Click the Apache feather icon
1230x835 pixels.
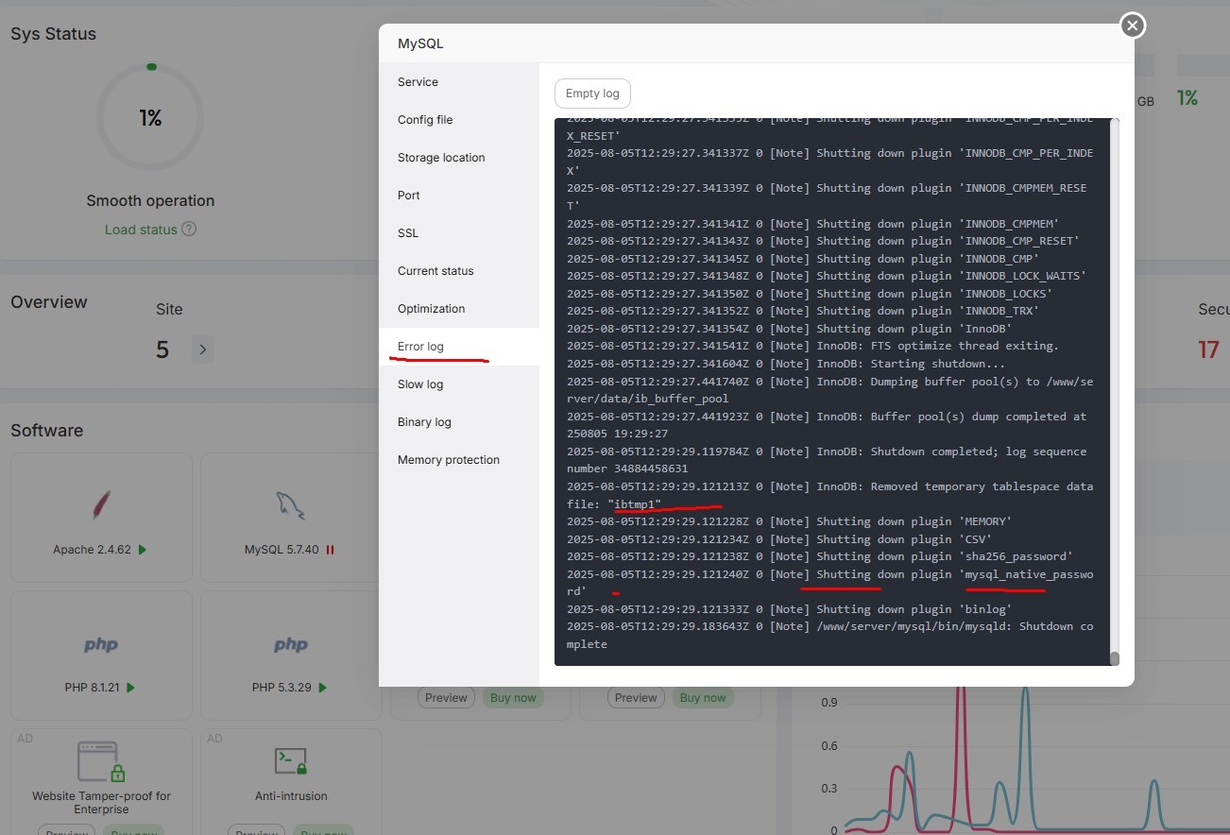(x=101, y=505)
